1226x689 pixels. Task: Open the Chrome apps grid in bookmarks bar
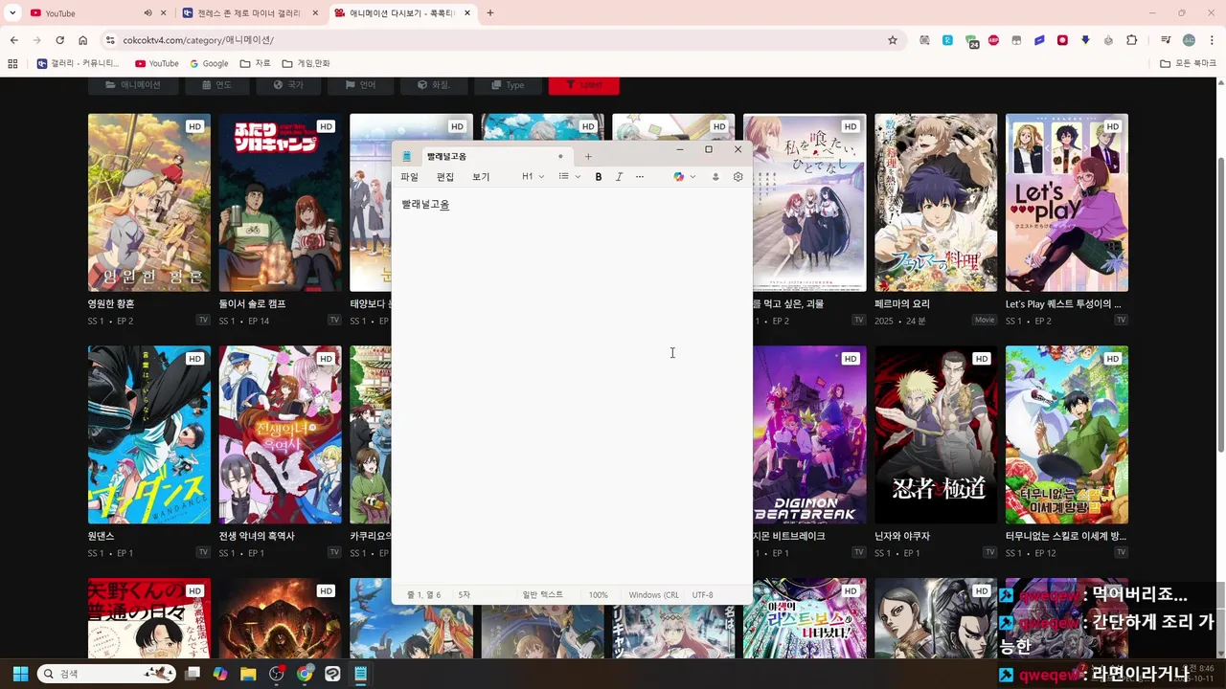click(12, 63)
